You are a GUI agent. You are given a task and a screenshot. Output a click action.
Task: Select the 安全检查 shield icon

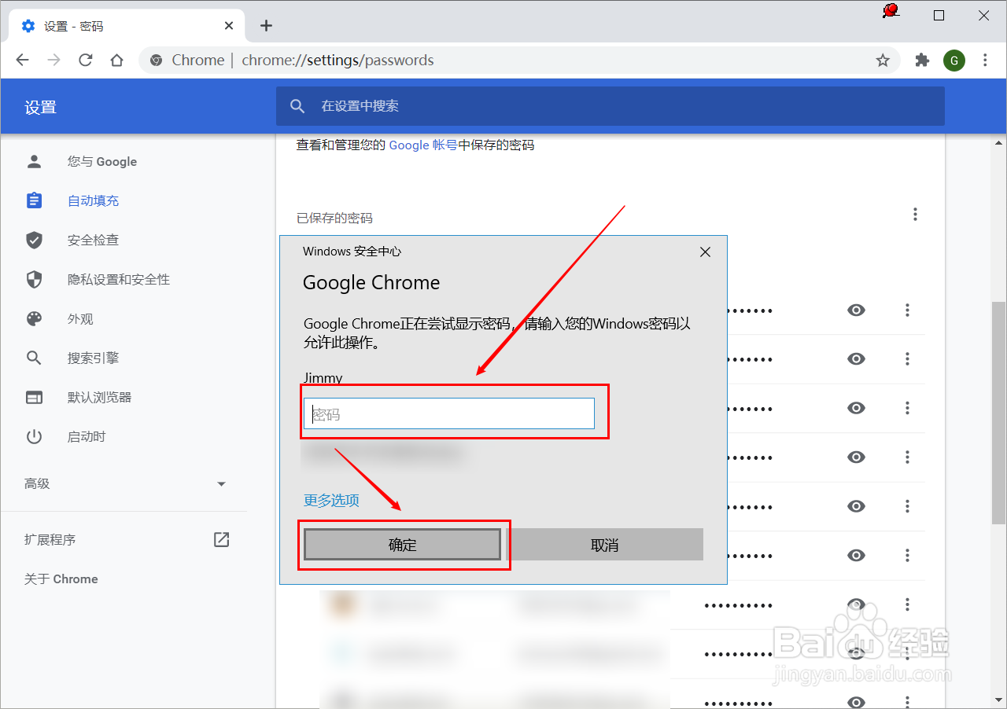(34, 240)
